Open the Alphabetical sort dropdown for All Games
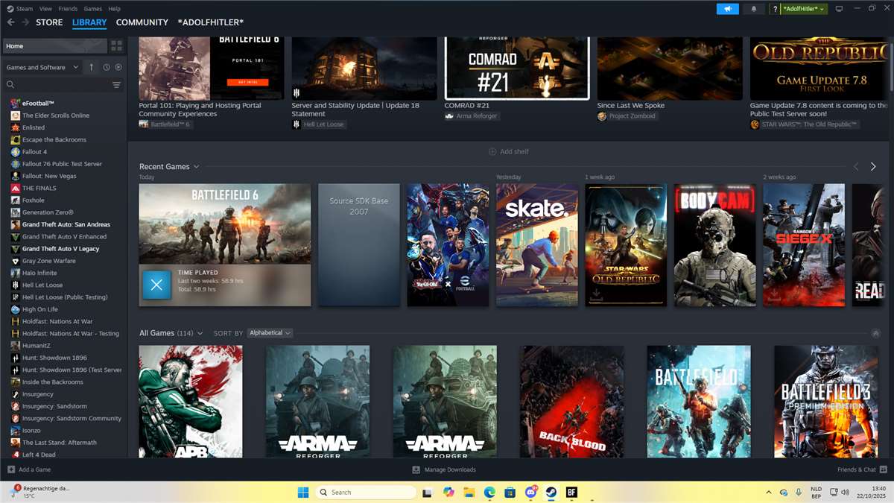This screenshot has width=894, height=503. [x=270, y=333]
